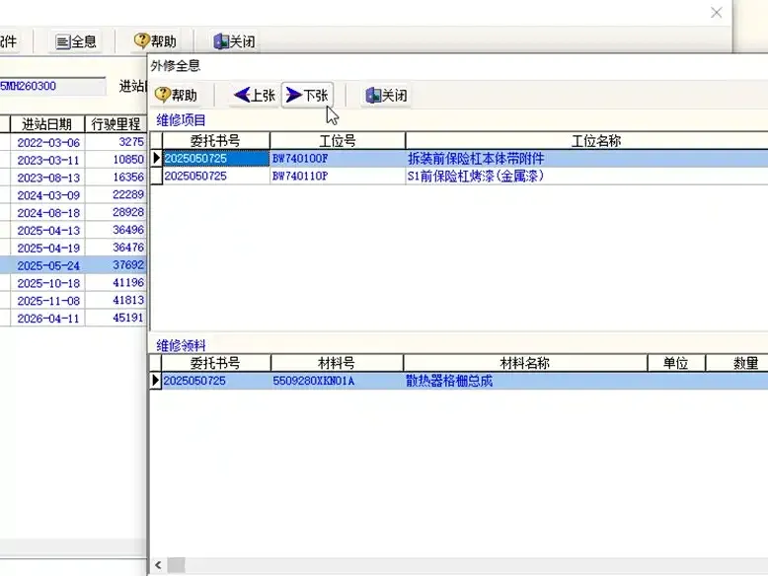Select material number 5509280XKN01A
Screen dimensions: 768x576
314,381
